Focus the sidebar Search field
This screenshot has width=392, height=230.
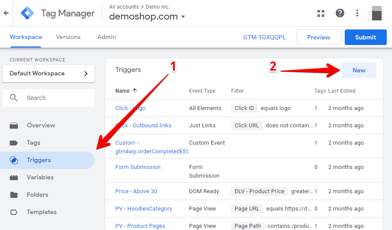49,98
